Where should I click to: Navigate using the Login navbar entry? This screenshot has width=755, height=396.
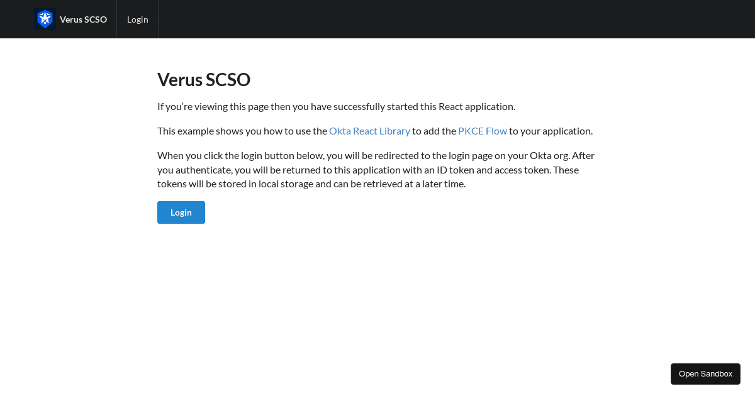137,19
